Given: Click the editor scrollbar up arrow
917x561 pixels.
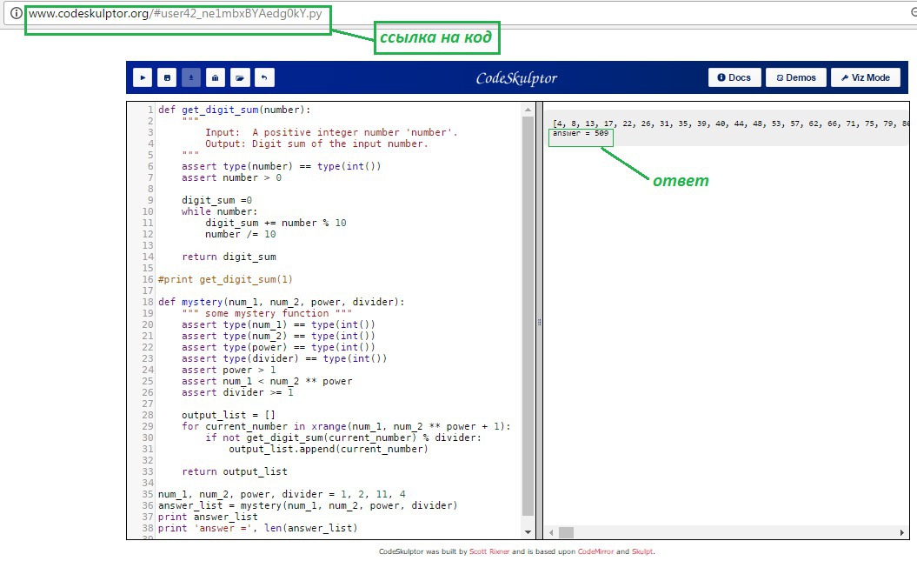Looking at the screenshot, I should (x=528, y=110).
